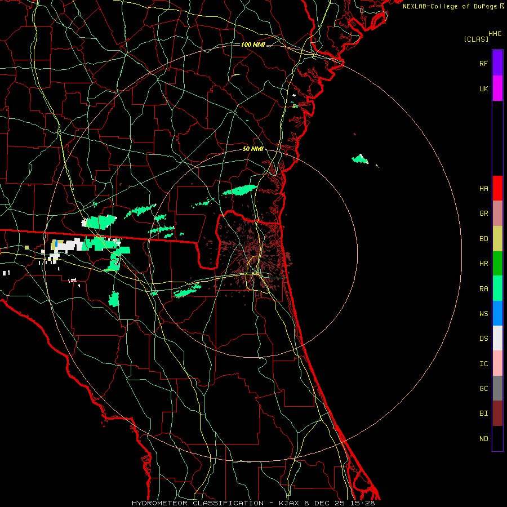Select the BD yellow legend swatch

(497, 239)
